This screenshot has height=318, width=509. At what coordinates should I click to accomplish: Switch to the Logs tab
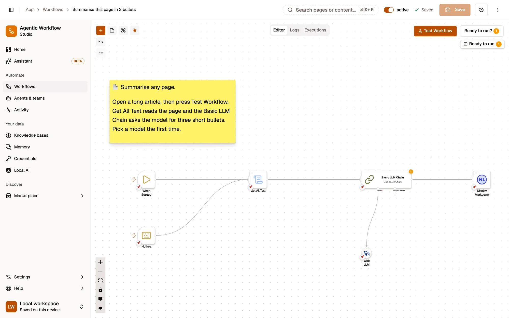coord(294,30)
